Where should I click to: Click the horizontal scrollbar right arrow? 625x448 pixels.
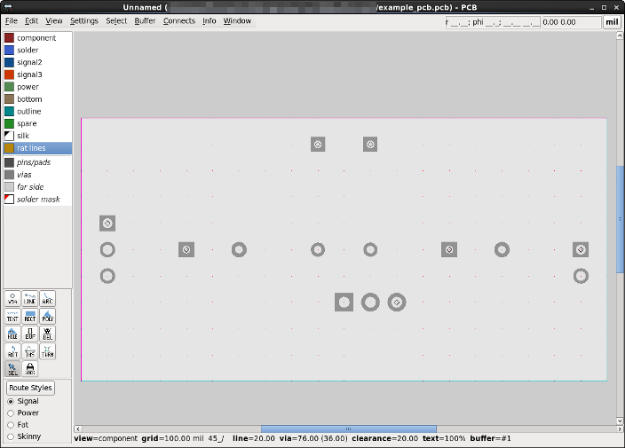tap(620, 428)
